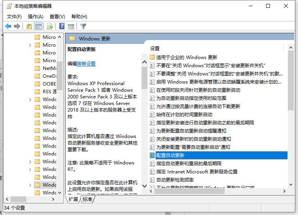Select 自动更新检测频率 policy setting
298x215 pixels.
175,180
